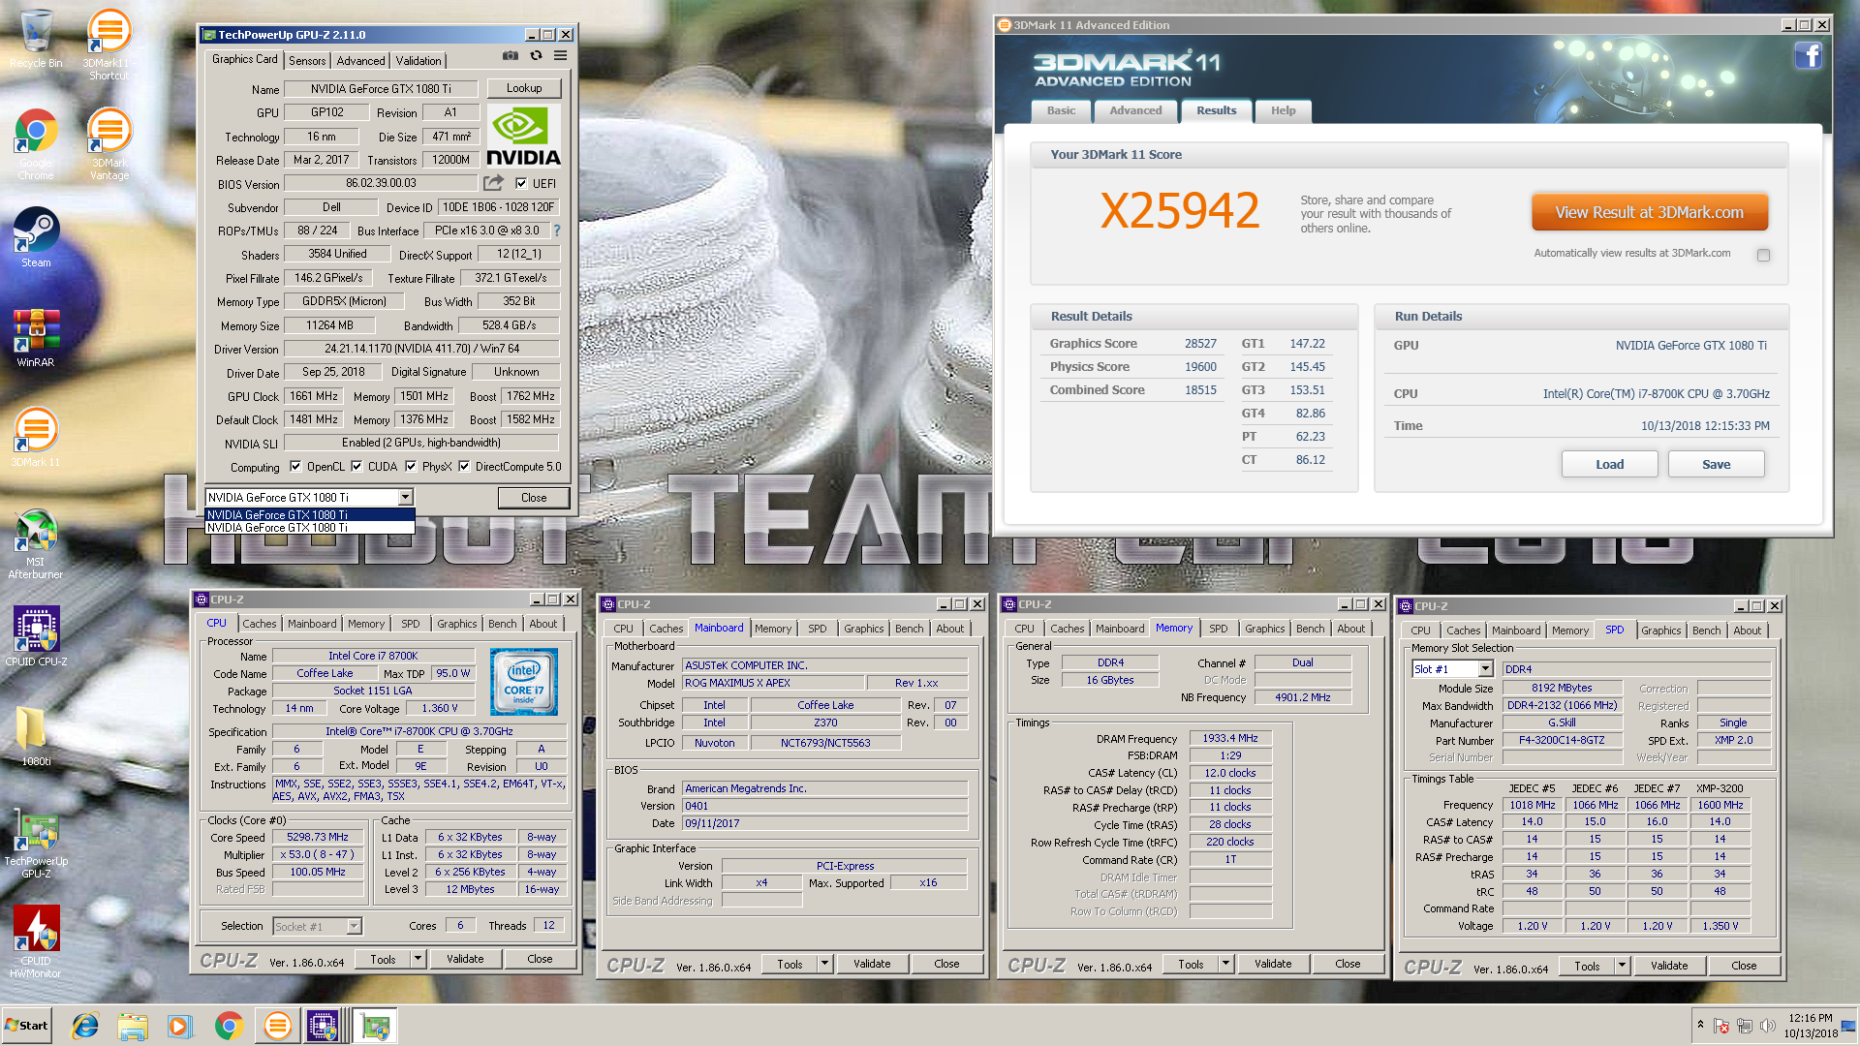Click Lookup button in GPU-Z
The height and width of the screenshot is (1046, 1860).
click(x=524, y=88)
